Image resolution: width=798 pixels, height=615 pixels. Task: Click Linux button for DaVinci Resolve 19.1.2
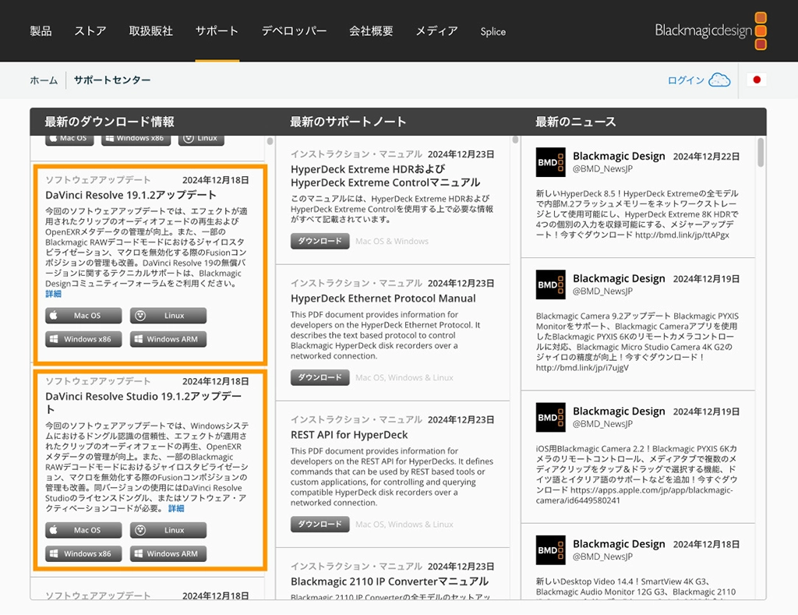(168, 316)
